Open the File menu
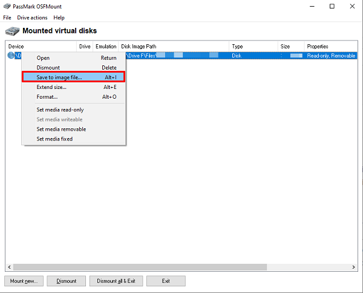363x293 pixels. (x=7, y=18)
